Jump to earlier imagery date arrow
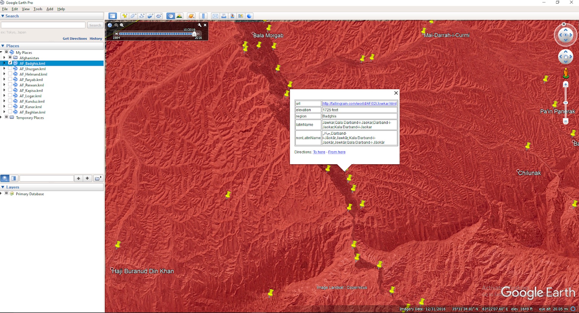Screen dimensions: 579x313 coord(116,34)
